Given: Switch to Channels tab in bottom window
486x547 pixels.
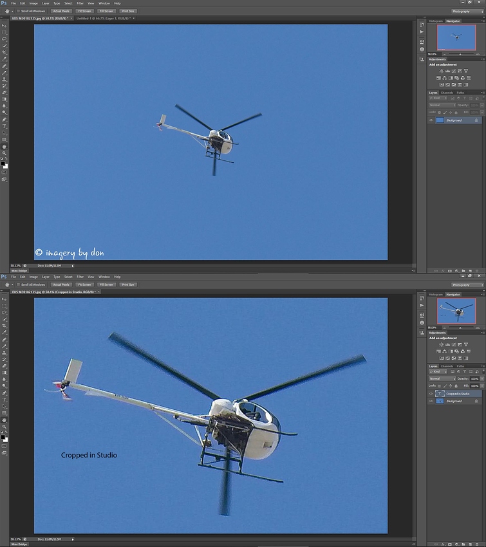Looking at the screenshot, I should click(x=447, y=366).
